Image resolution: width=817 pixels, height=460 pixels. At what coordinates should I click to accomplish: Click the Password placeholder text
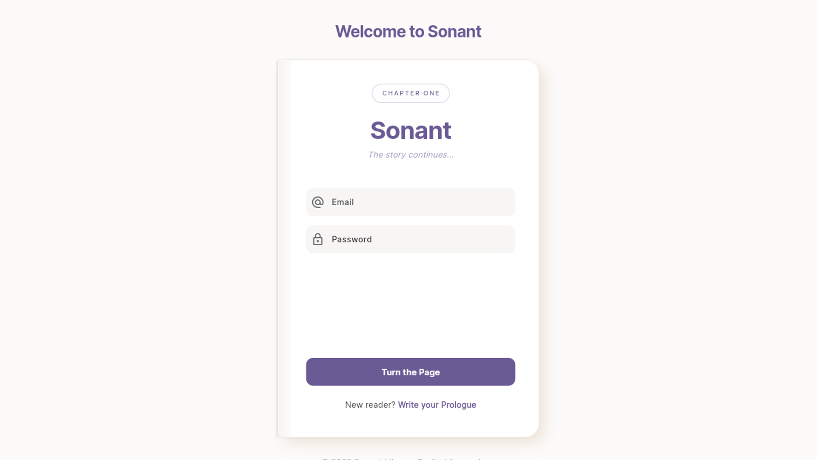(x=351, y=239)
